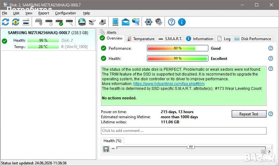Click the green check icon beside Performance label

tap(103, 48)
